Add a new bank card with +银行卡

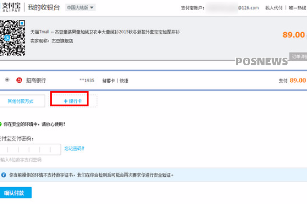pyautogui.click(x=73, y=101)
